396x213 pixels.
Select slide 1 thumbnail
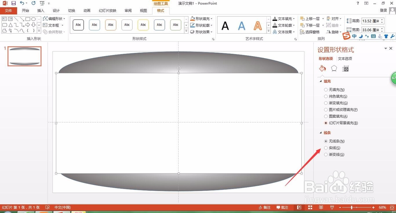coord(25,56)
